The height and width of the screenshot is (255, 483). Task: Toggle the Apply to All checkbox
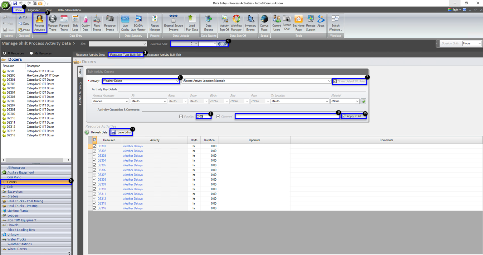(344, 116)
